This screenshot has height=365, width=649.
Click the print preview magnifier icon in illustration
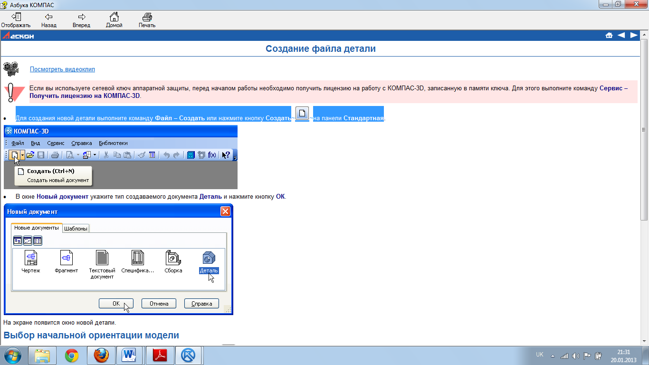70,155
